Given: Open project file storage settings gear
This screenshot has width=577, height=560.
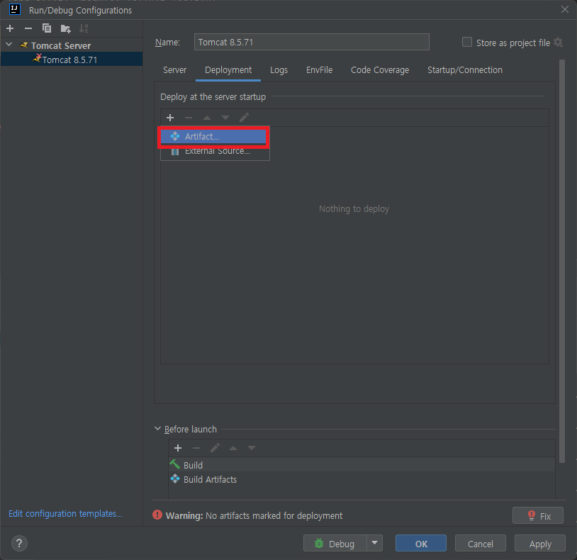Looking at the screenshot, I should click(x=559, y=43).
